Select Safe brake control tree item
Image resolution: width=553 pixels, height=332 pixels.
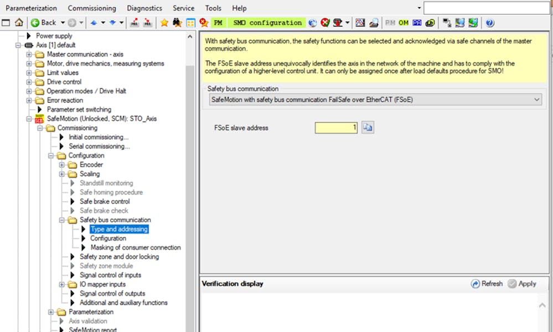click(x=105, y=201)
